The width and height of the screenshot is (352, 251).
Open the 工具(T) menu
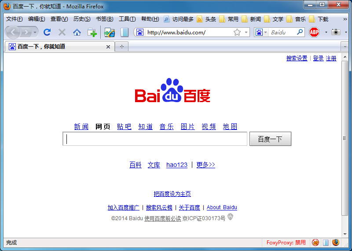pos(127,19)
